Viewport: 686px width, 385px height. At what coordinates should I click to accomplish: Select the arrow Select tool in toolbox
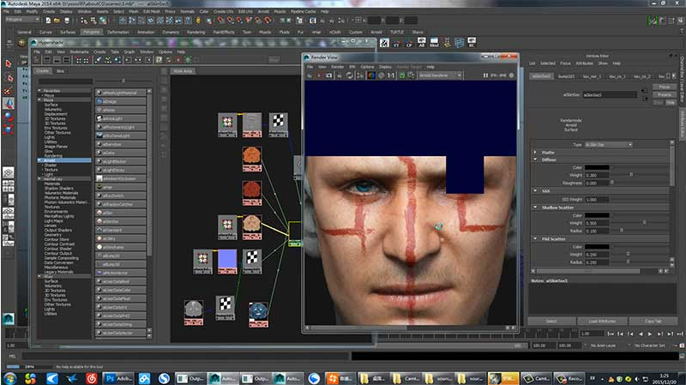(x=9, y=63)
